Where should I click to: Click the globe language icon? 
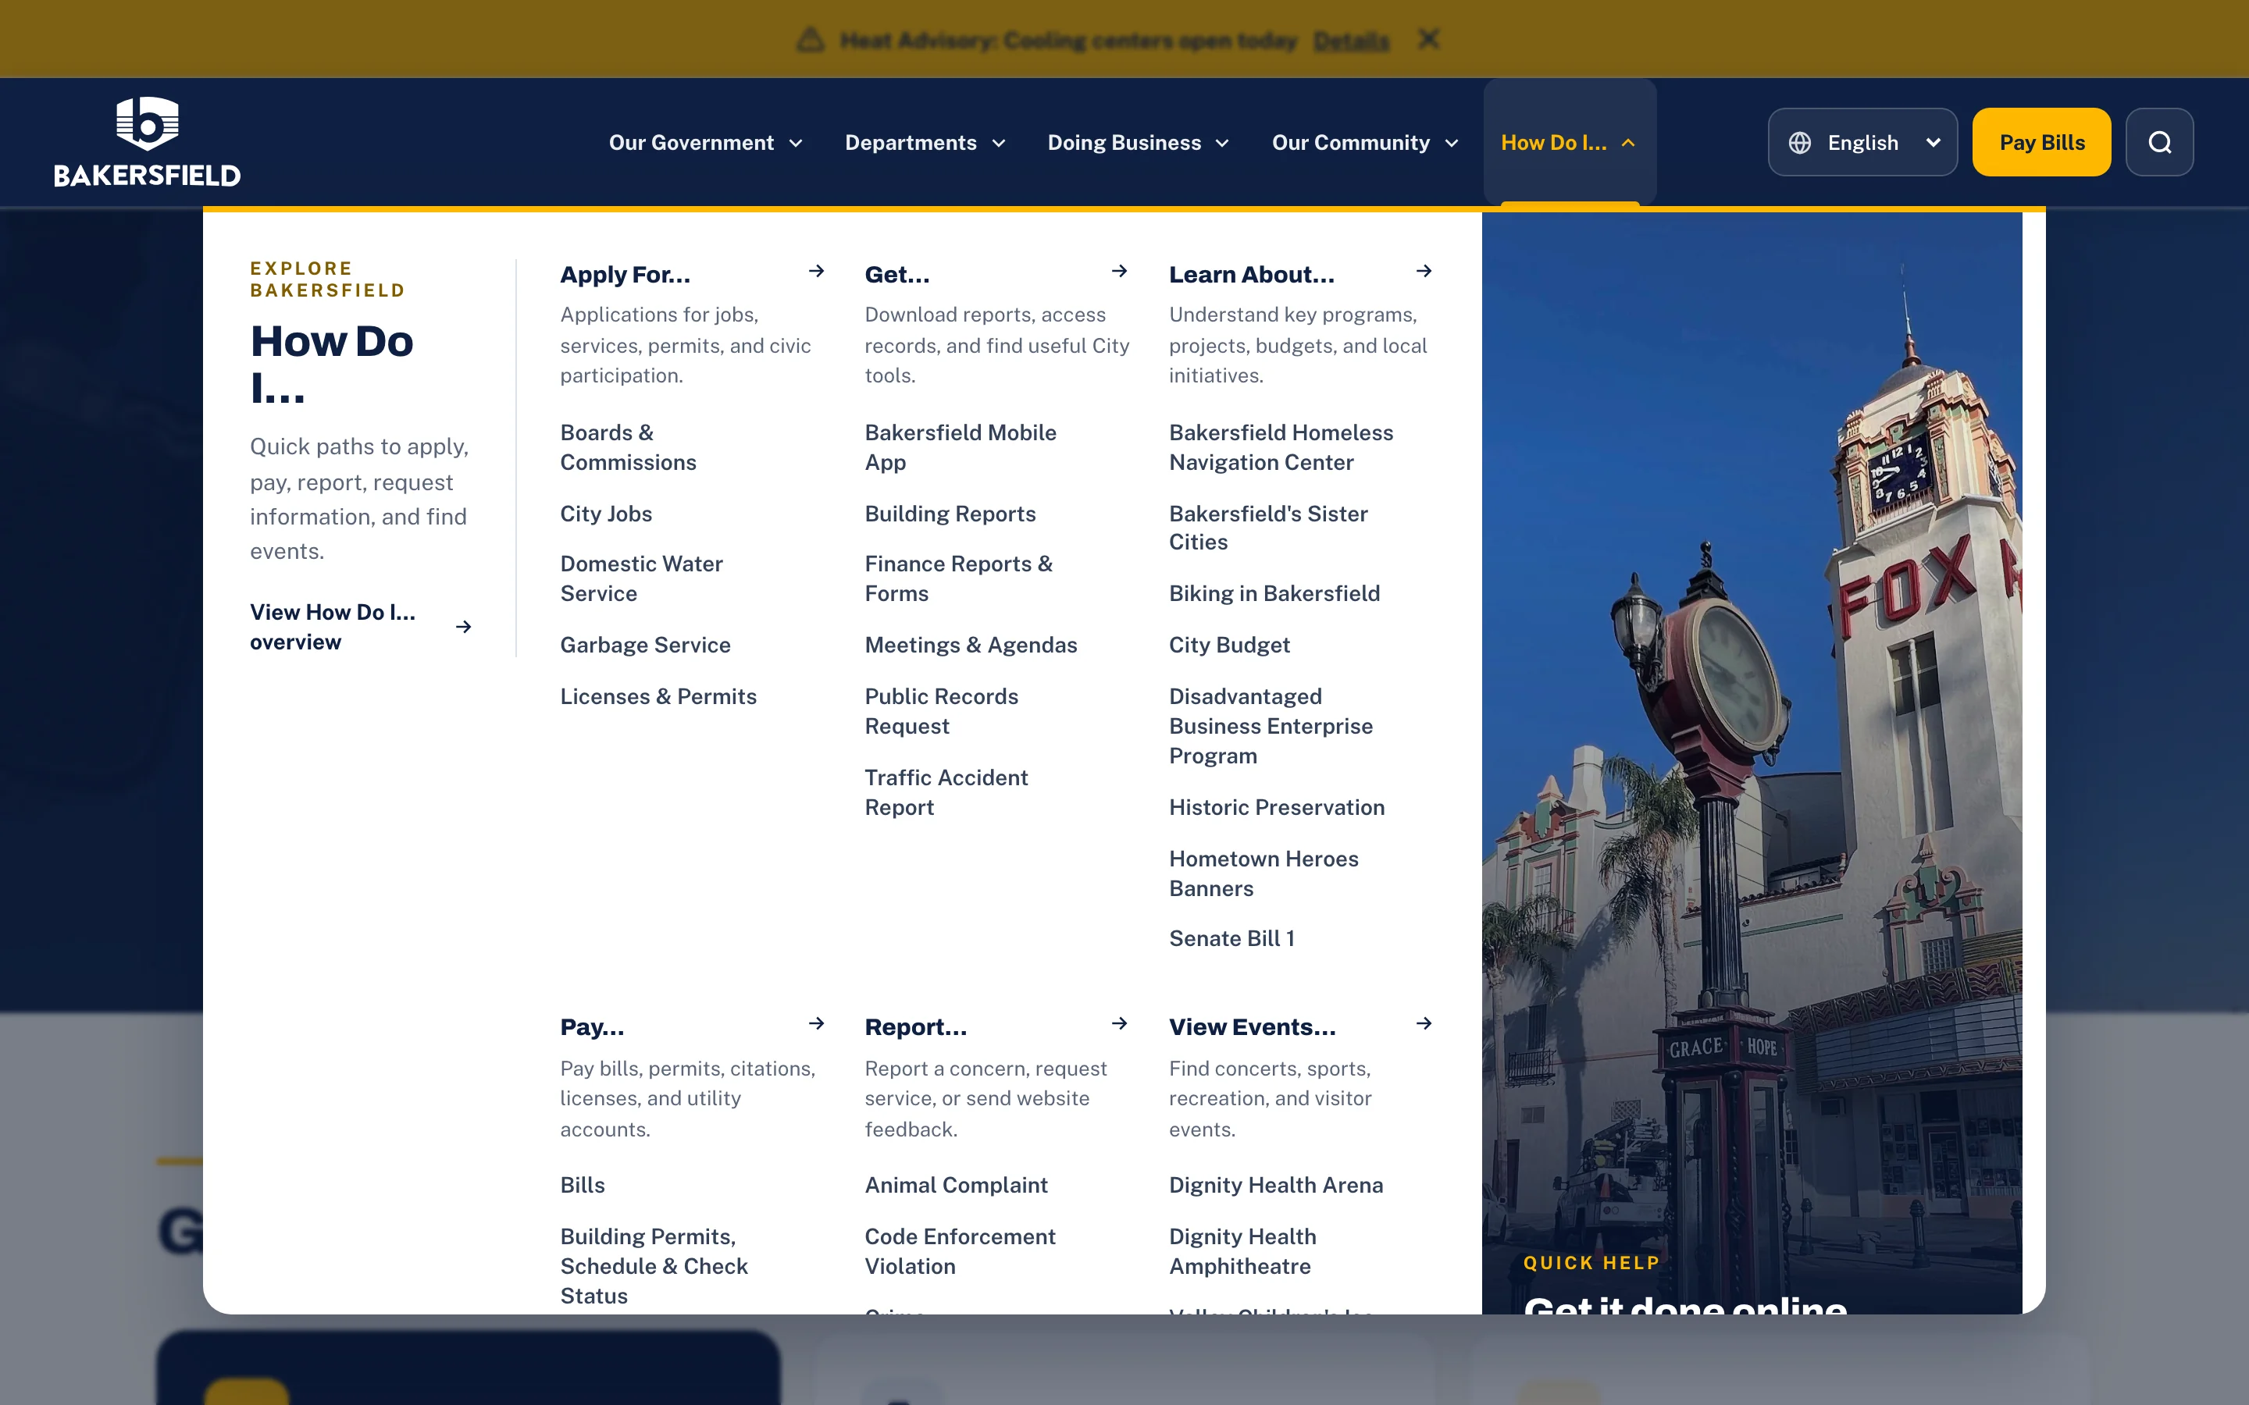click(1800, 142)
